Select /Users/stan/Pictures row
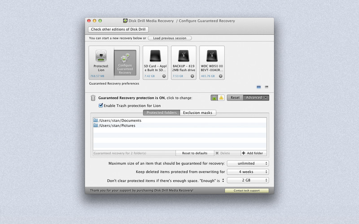Image resolution: width=359 pixels, height=224 pixels. click(180, 125)
